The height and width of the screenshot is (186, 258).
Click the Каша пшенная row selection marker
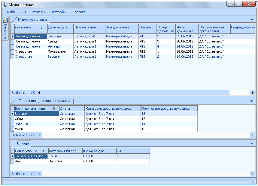12,156
